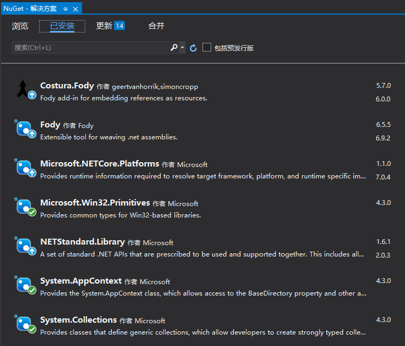Click the Costura.Fody package icon
The width and height of the screenshot is (405, 346).
(x=26, y=89)
